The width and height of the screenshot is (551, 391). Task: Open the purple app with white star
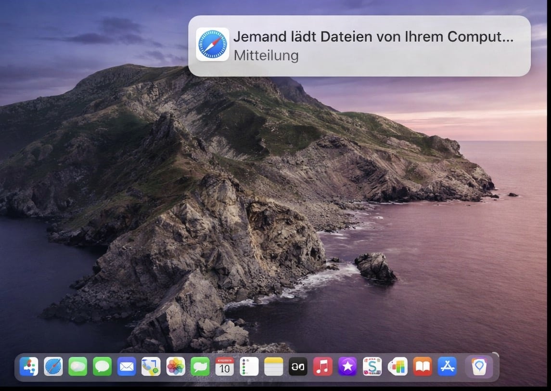[x=347, y=367]
